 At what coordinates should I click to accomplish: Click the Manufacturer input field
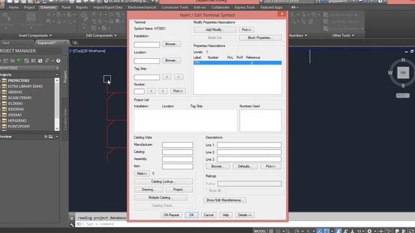[x=178, y=145]
